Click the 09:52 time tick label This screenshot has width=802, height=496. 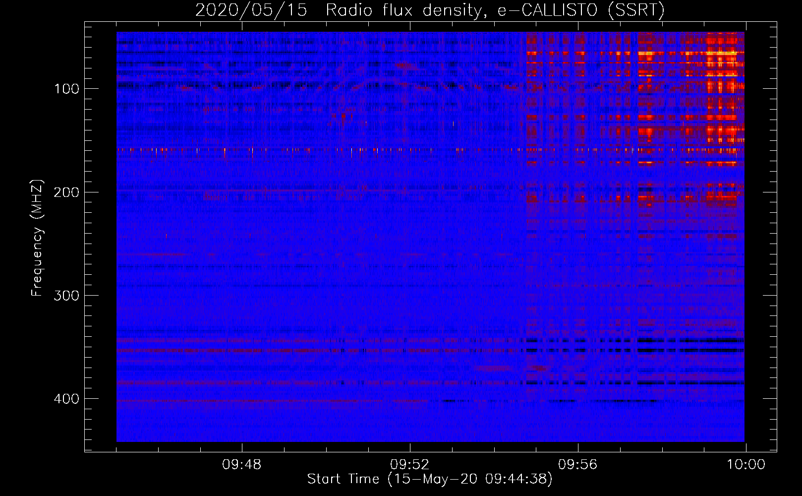click(409, 465)
